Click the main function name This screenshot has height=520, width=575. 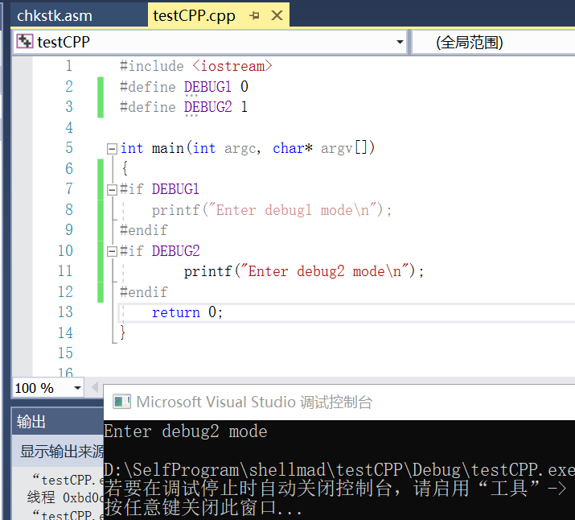(168, 148)
